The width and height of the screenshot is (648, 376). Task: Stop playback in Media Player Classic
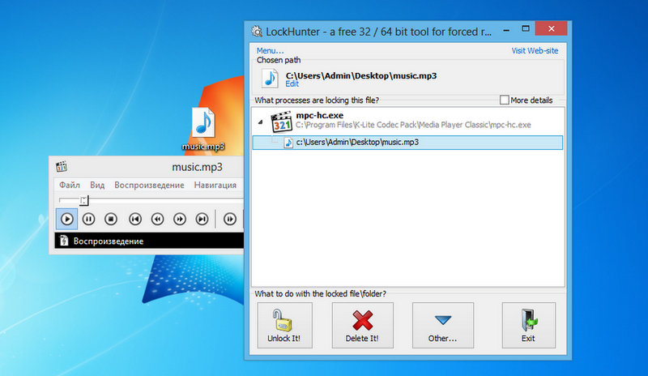click(x=111, y=219)
